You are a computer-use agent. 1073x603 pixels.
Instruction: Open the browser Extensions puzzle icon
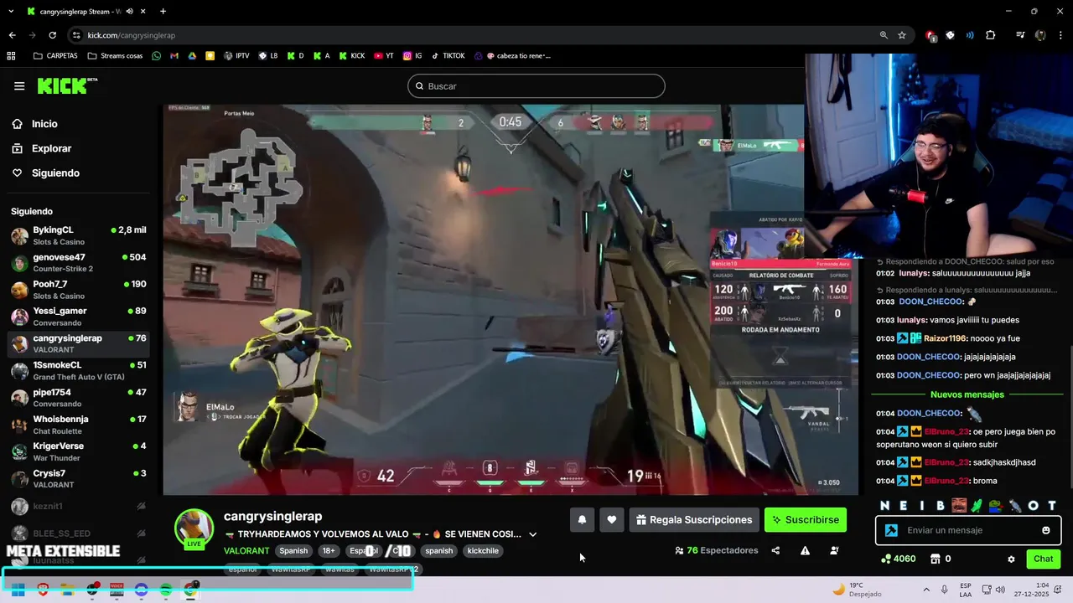click(991, 35)
